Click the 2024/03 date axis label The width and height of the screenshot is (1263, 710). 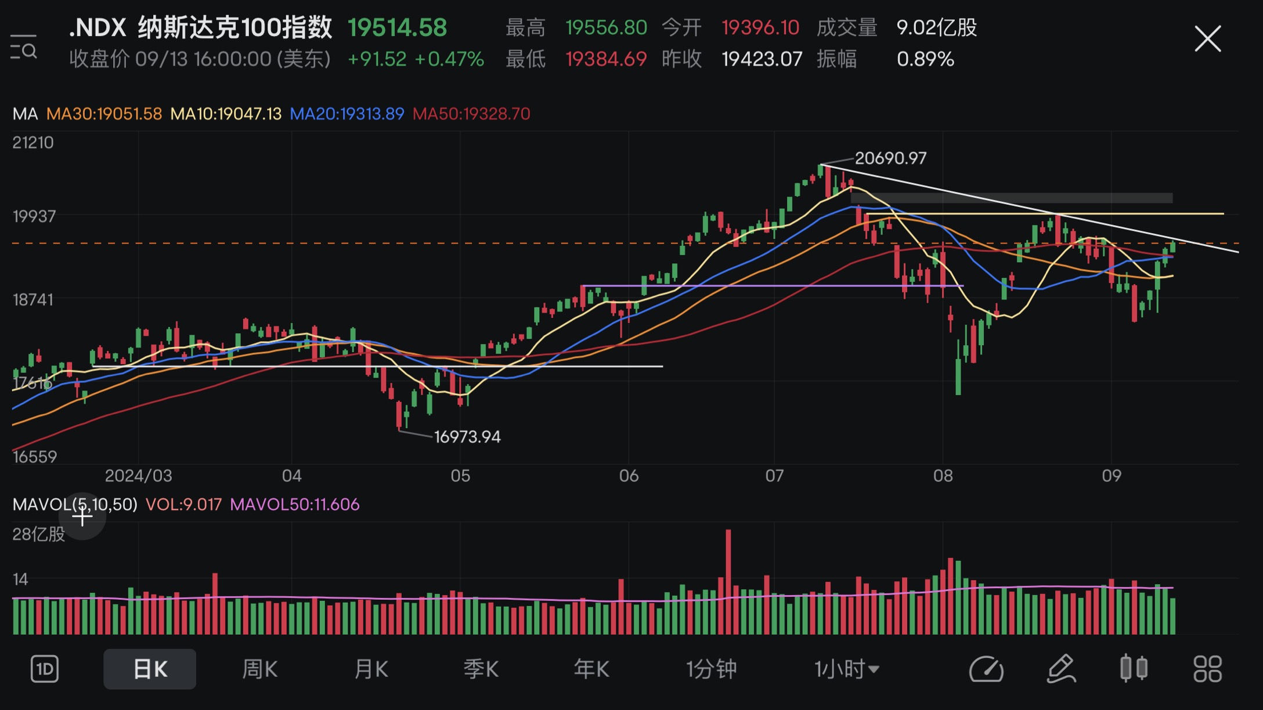tap(138, 476)
